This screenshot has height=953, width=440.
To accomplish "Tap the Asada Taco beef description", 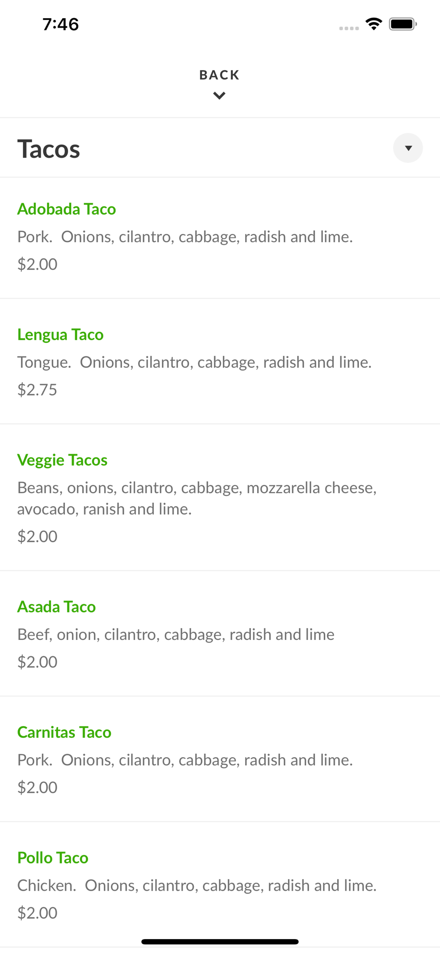I will pyautogui.click(x=176, y=635).
